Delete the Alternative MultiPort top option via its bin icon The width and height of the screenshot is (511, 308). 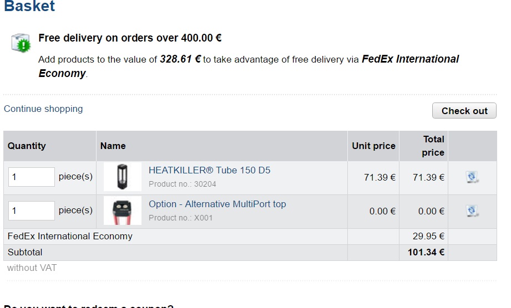point(472,211)
